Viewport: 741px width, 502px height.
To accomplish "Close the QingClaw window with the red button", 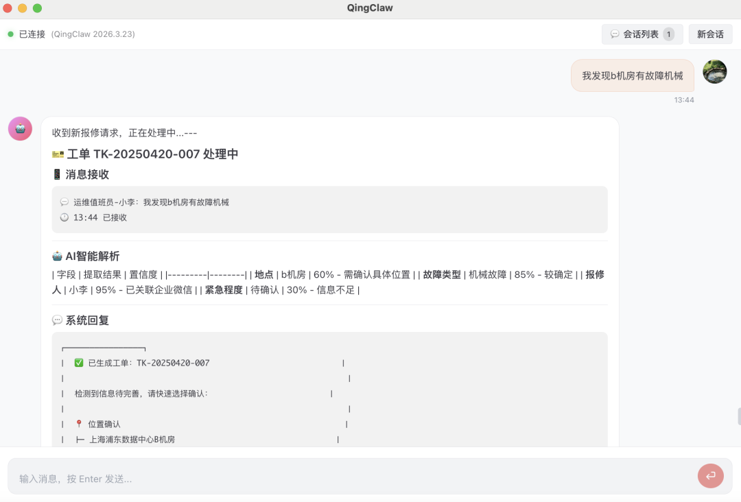I will pyautogui.click(x=8, y=8).
